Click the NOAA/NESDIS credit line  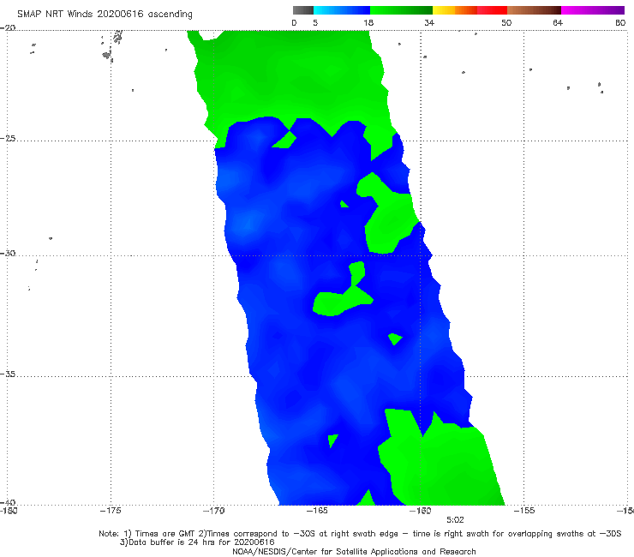354,551
